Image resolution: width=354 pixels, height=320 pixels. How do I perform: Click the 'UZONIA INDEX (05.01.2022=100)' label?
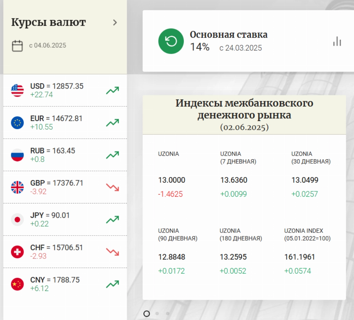(307, 235)
